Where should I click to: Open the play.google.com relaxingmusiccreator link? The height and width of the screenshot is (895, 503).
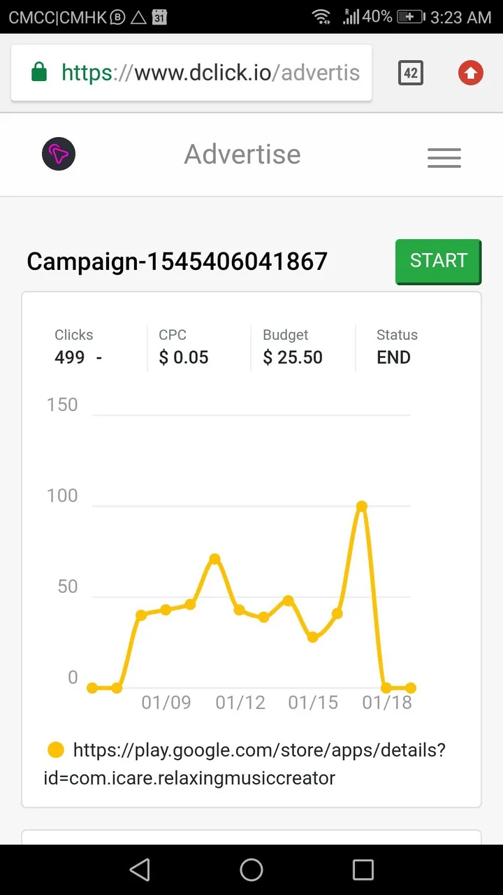coord(245,764)
